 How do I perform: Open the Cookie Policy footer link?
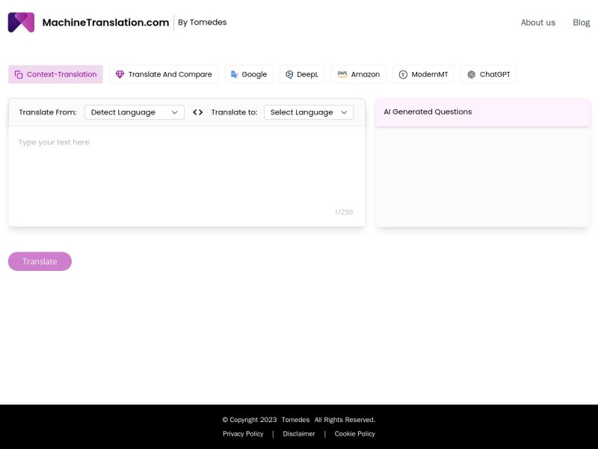[x=354, y=434]
